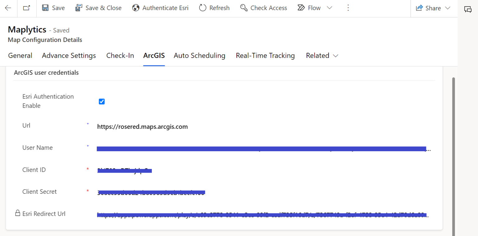Open the Real-Time Tracking tab
478x236 pixels.
[x=265, y=56]
